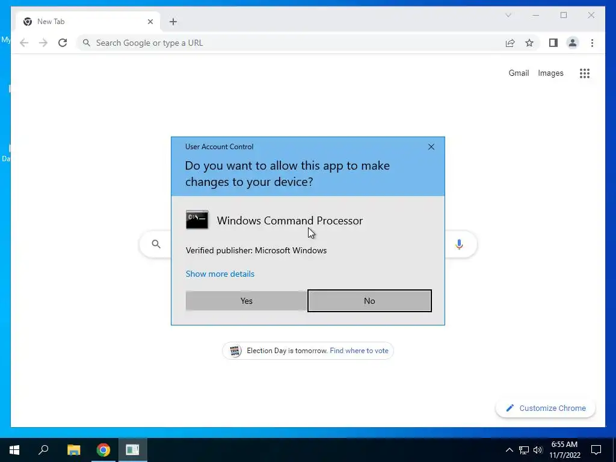Open Chrome side panel
616x462 pixels.
coord(553,43)
